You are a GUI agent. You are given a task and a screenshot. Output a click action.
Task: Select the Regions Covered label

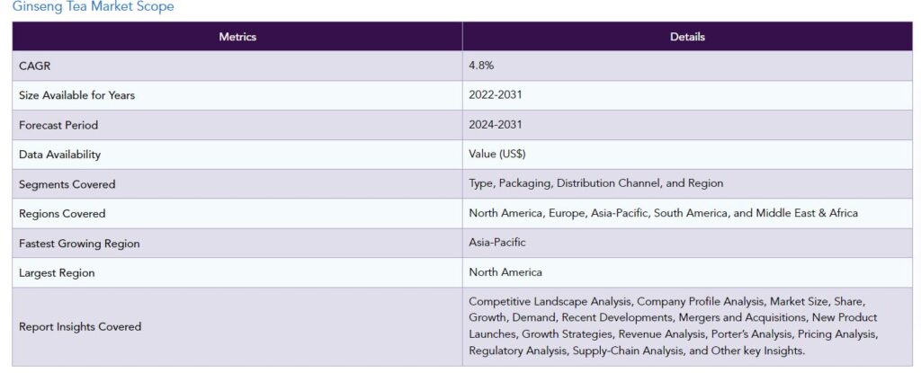point(62,214)
